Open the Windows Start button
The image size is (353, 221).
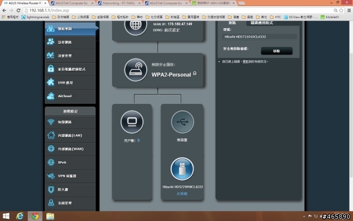(x=6, y=216)
